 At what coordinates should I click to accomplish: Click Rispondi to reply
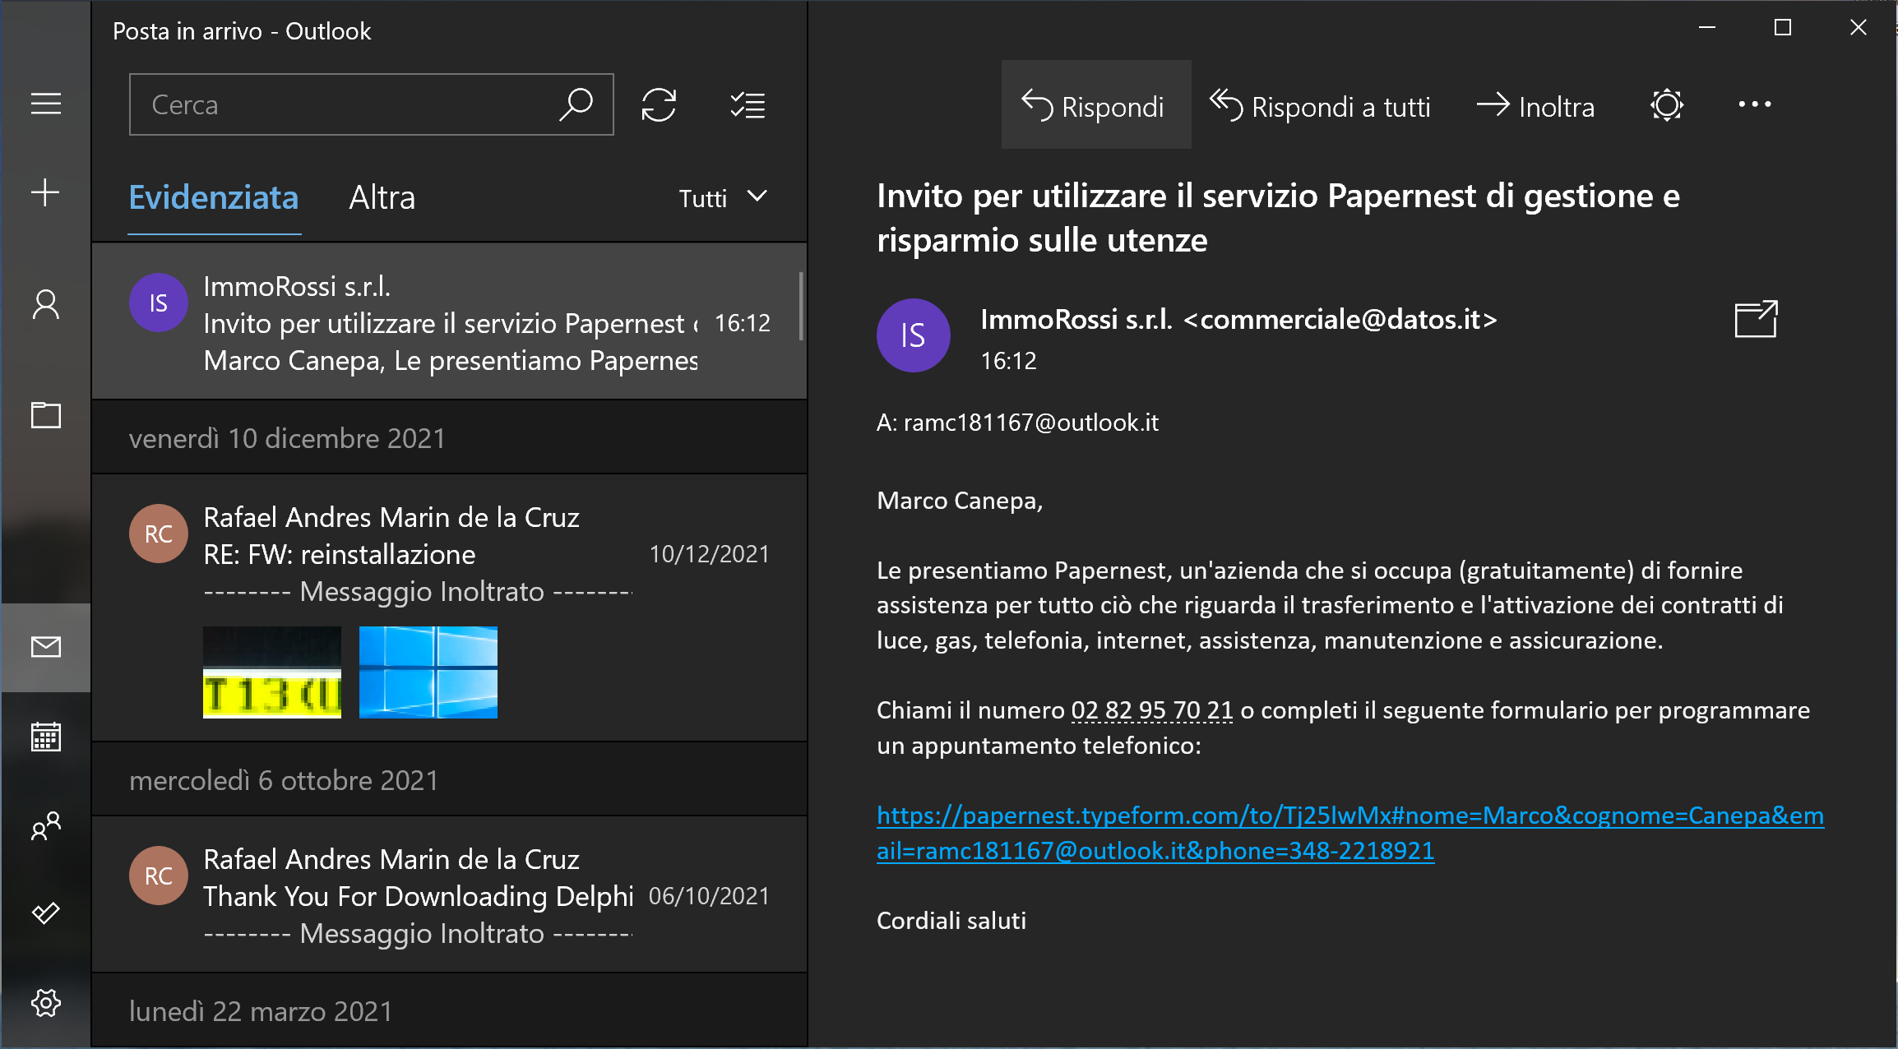pos(1095,104)
